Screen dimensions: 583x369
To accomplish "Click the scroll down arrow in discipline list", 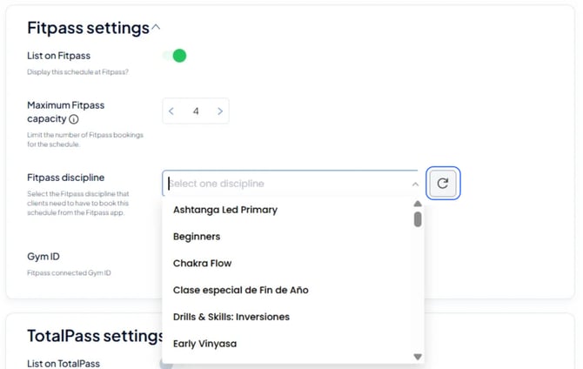I will tap(418, 357).
